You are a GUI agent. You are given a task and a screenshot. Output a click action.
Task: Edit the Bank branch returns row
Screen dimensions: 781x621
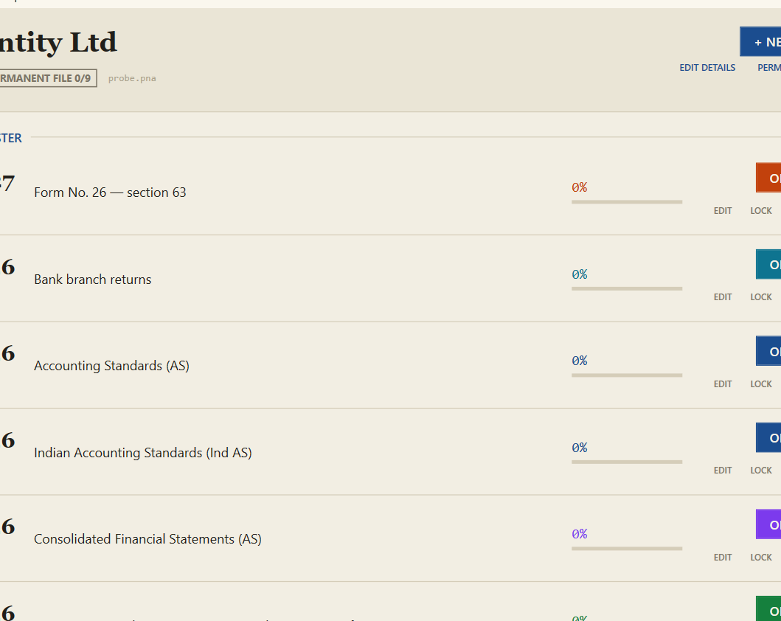pos(723,296)
